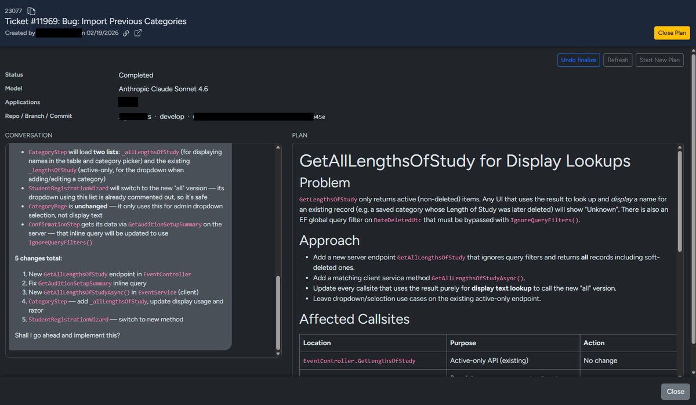Copy the plan ID 23077
Screen dimensions: 696x405
pos(31,11)
